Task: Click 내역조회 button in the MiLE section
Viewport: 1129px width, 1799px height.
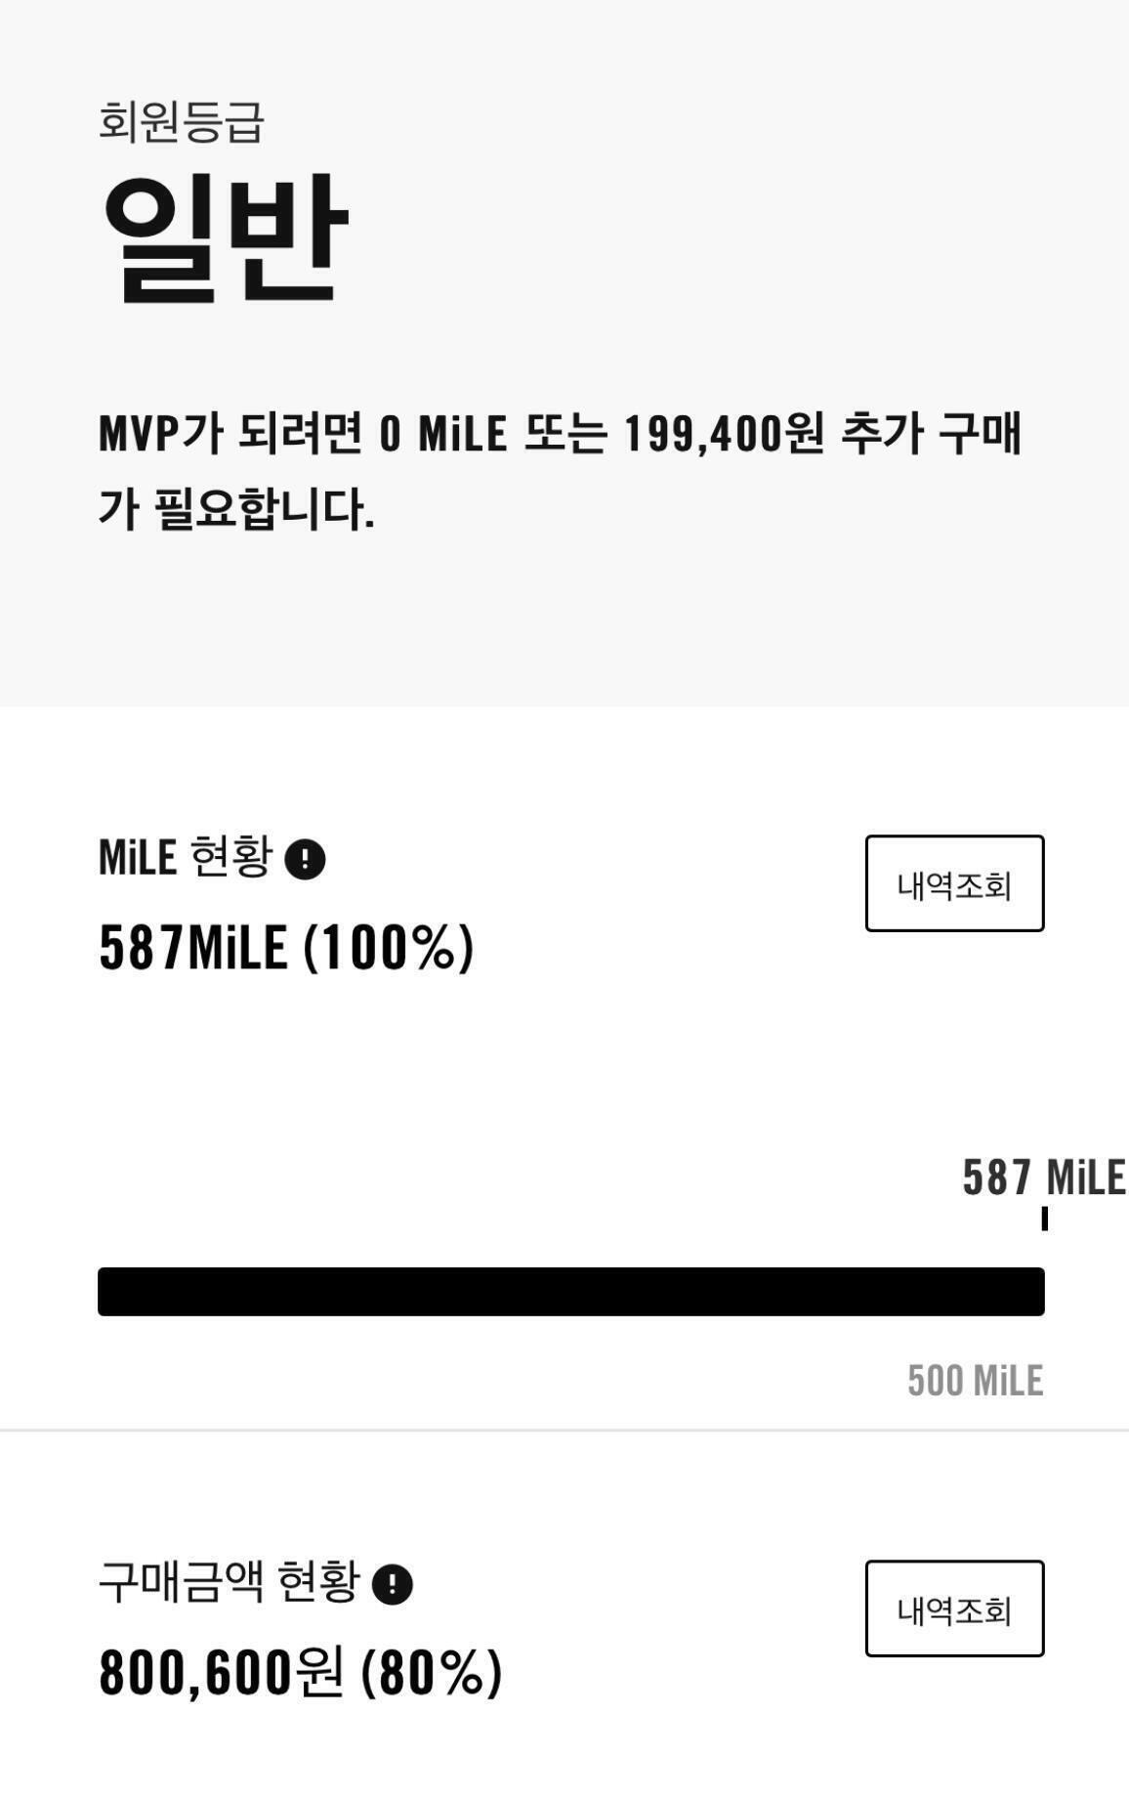Action: (954, 883)
